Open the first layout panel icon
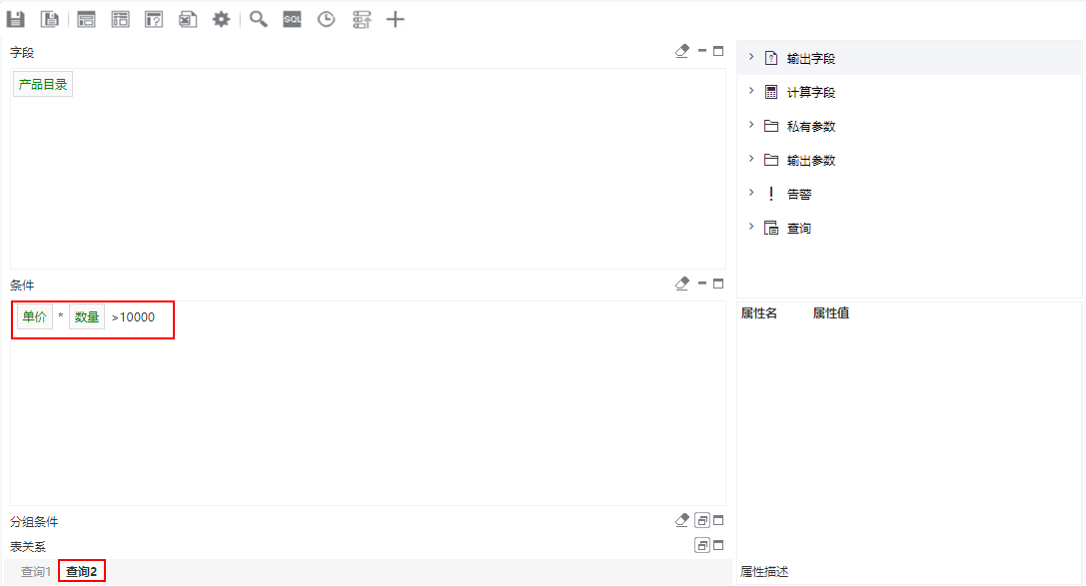This screenshot has width=1086, height=586. click(87, 19)
